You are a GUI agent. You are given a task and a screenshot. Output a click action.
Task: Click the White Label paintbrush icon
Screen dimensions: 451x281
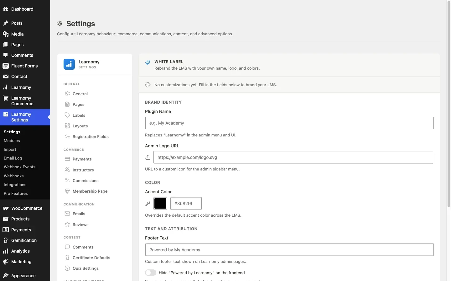[x=148, y=62]
